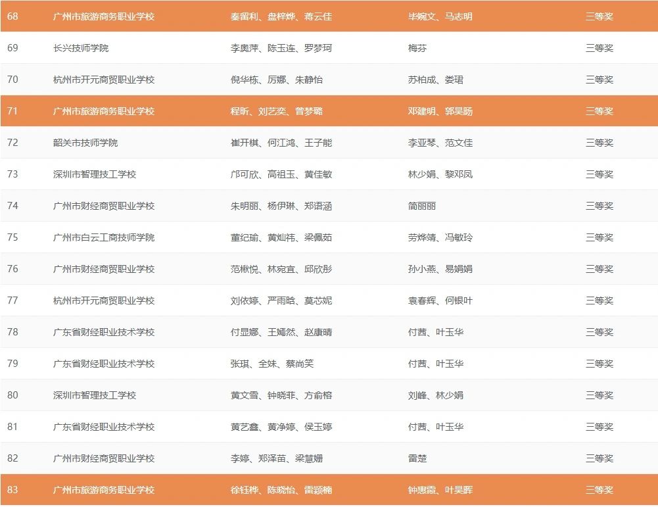Click students cell containing 高祖玉、黄佳敏
The width and height of the screenshot is (658, 507).
click(281, 174)
